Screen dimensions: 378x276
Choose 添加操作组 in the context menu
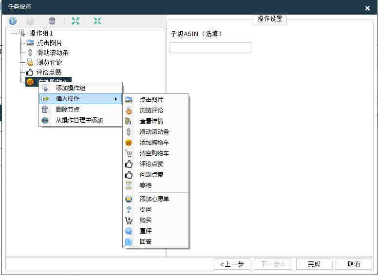tap(80, 88)
